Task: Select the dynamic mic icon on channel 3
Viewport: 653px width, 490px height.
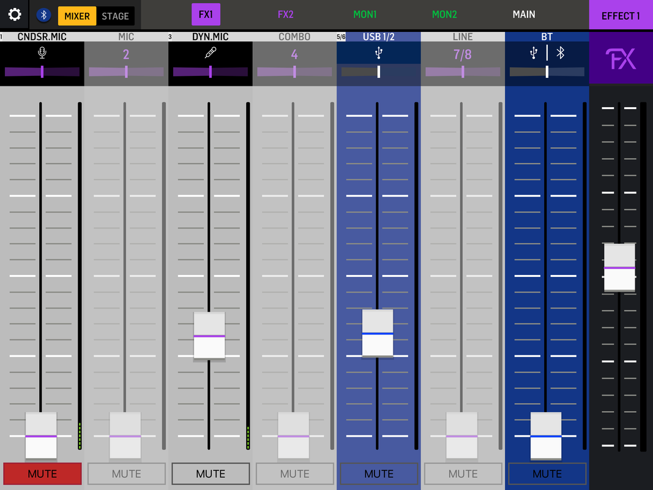Action: [x=211, y=53]
